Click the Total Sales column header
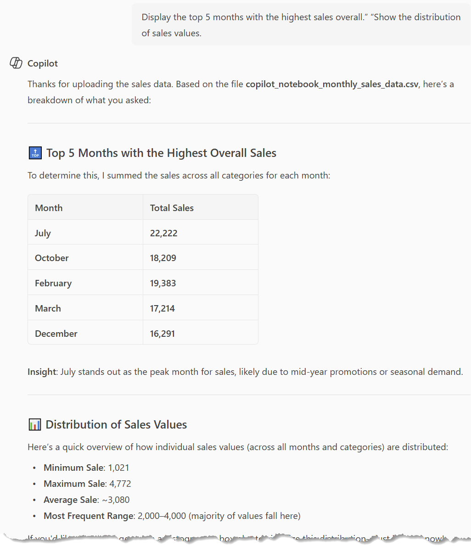 click(x=172, y=208)
